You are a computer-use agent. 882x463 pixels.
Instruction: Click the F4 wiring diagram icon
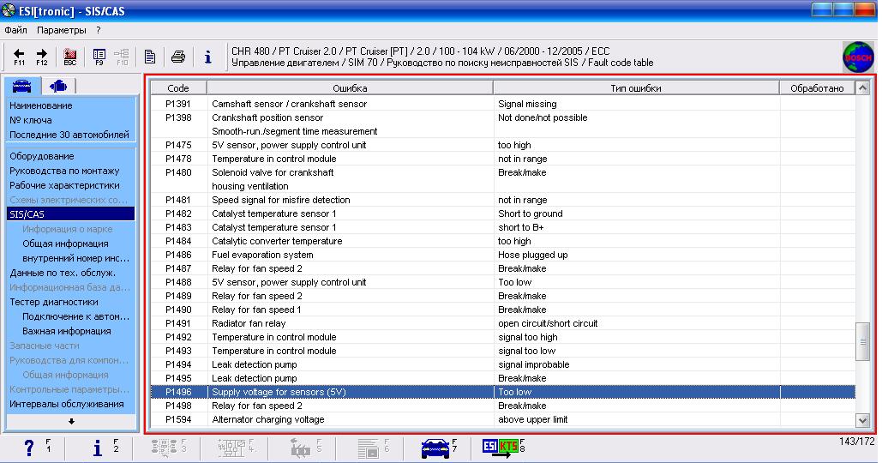coord(231,448)
